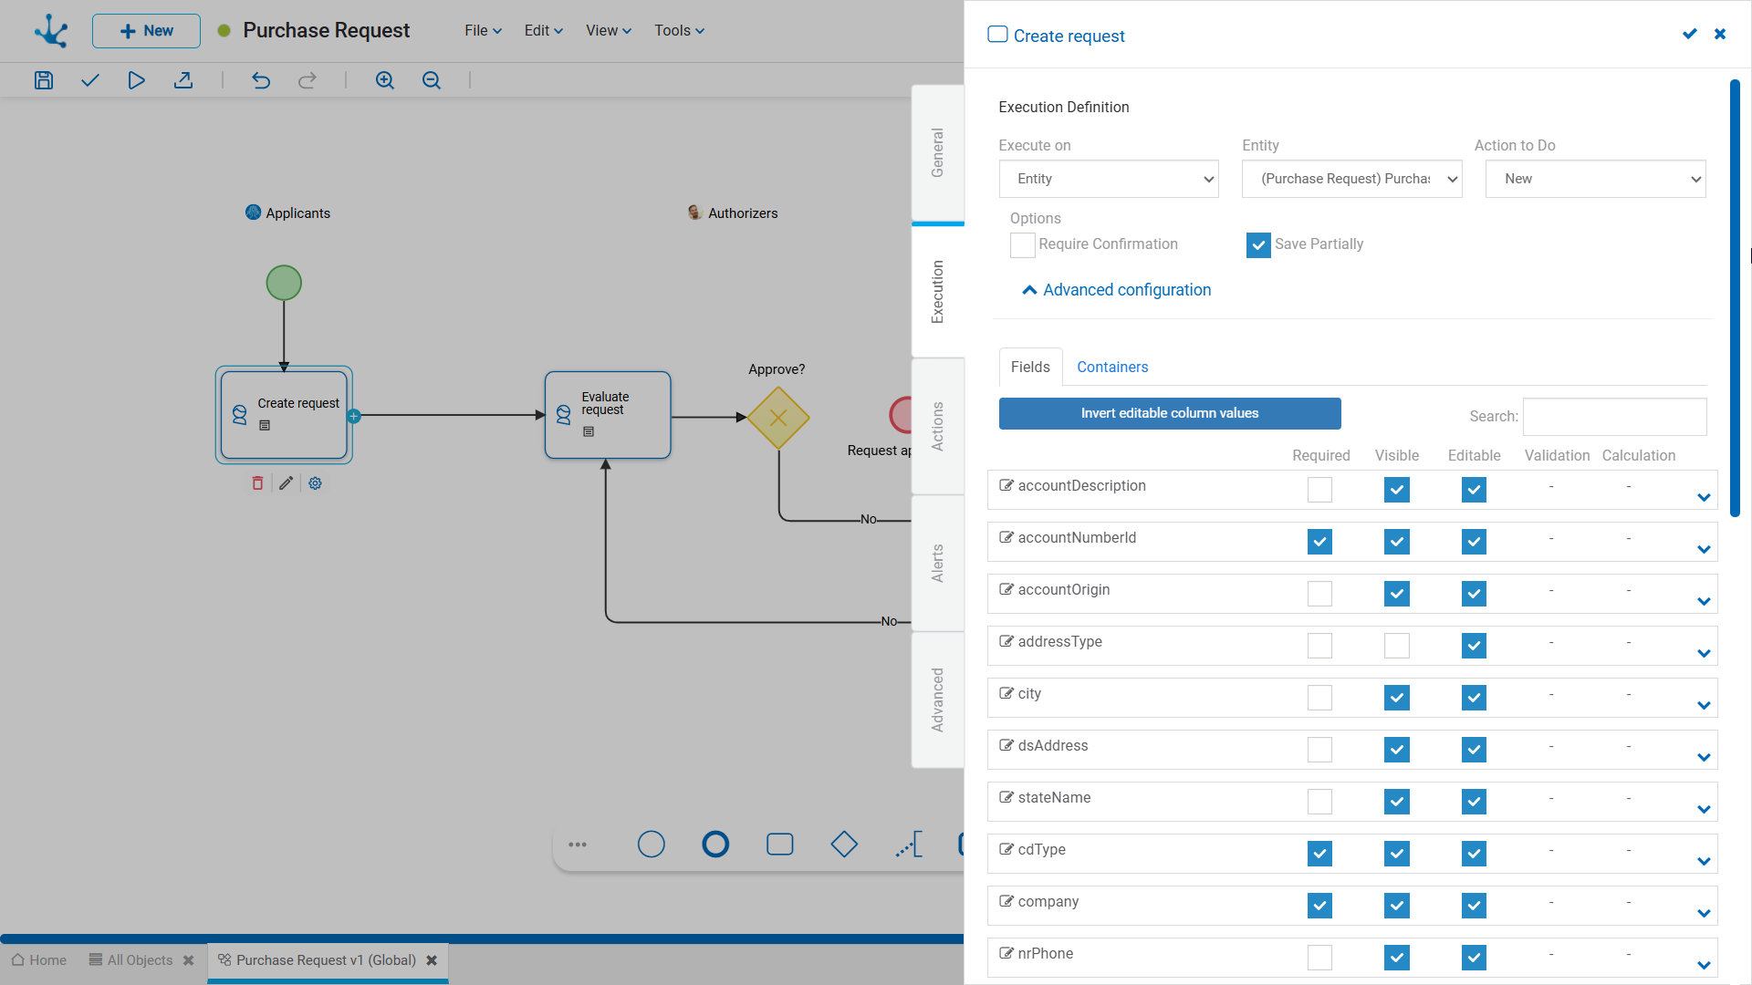Confirm panel changes with the blue checkmark
1752x985 pixels.
point(1690,34)
